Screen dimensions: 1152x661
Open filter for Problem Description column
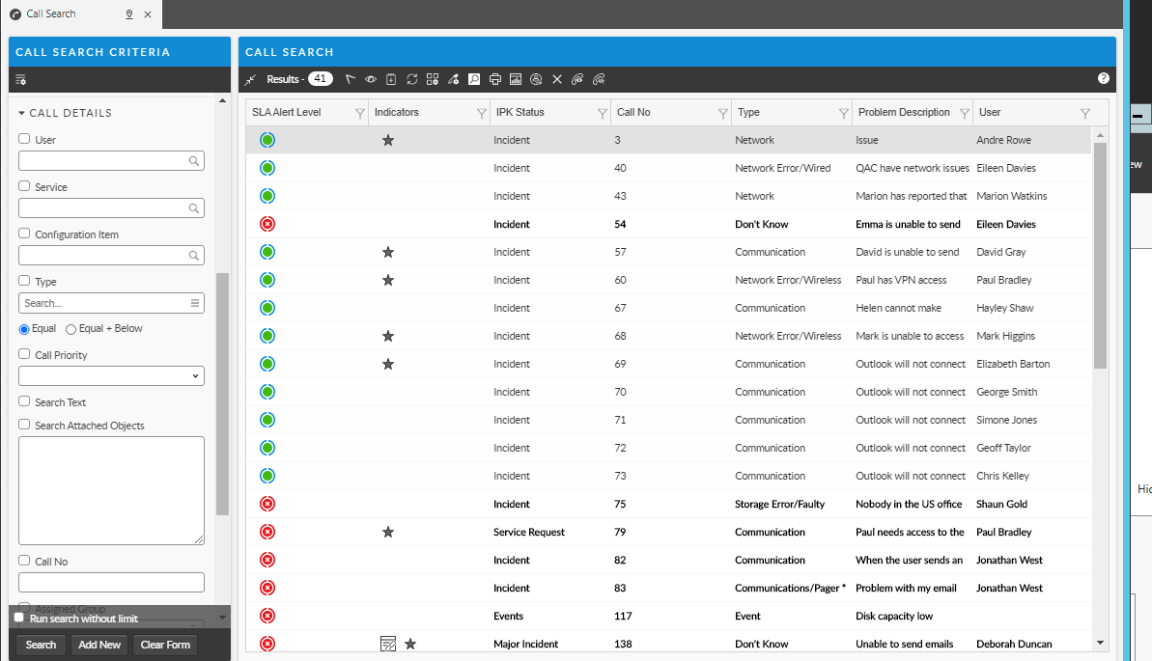pos(964,113)
